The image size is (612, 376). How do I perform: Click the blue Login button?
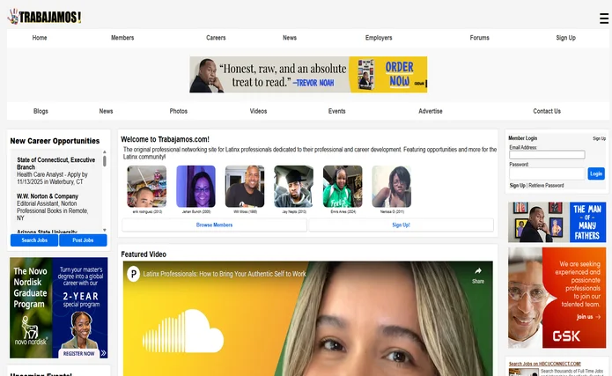(x=596, y=173)
